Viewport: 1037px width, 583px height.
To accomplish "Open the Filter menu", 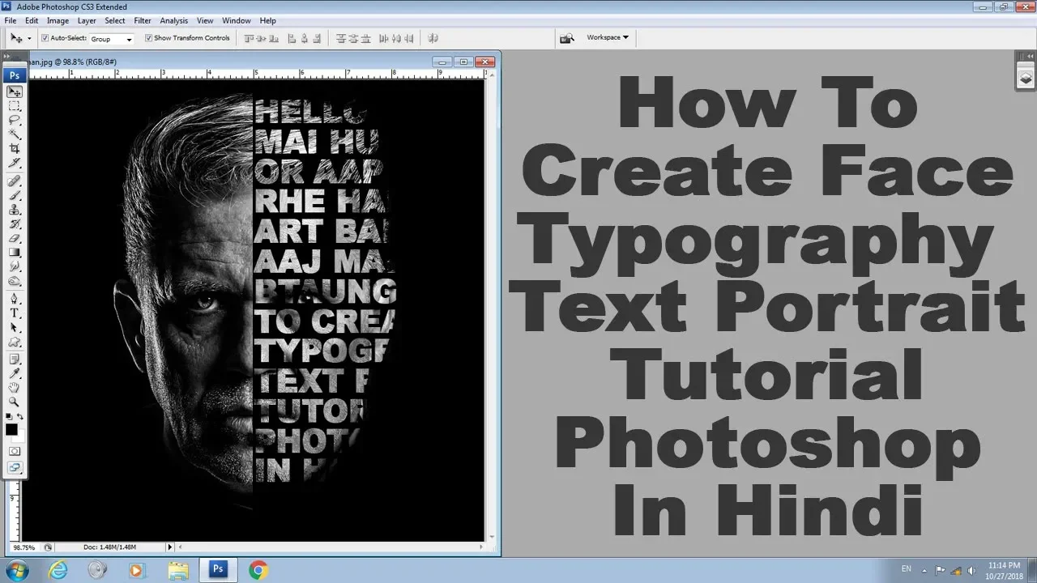I will (143, 20).
